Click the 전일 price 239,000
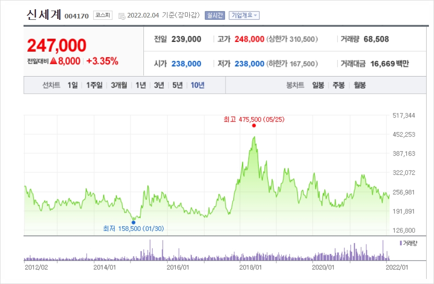434x284 pixels. (186, 39)
